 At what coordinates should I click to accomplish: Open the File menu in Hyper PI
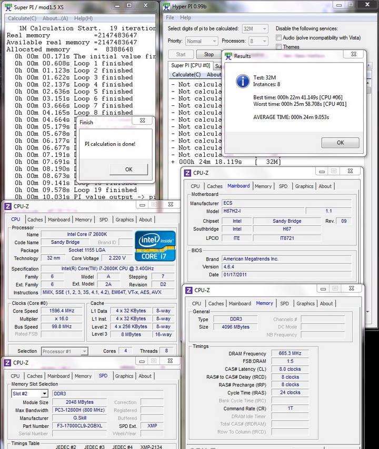170,17
